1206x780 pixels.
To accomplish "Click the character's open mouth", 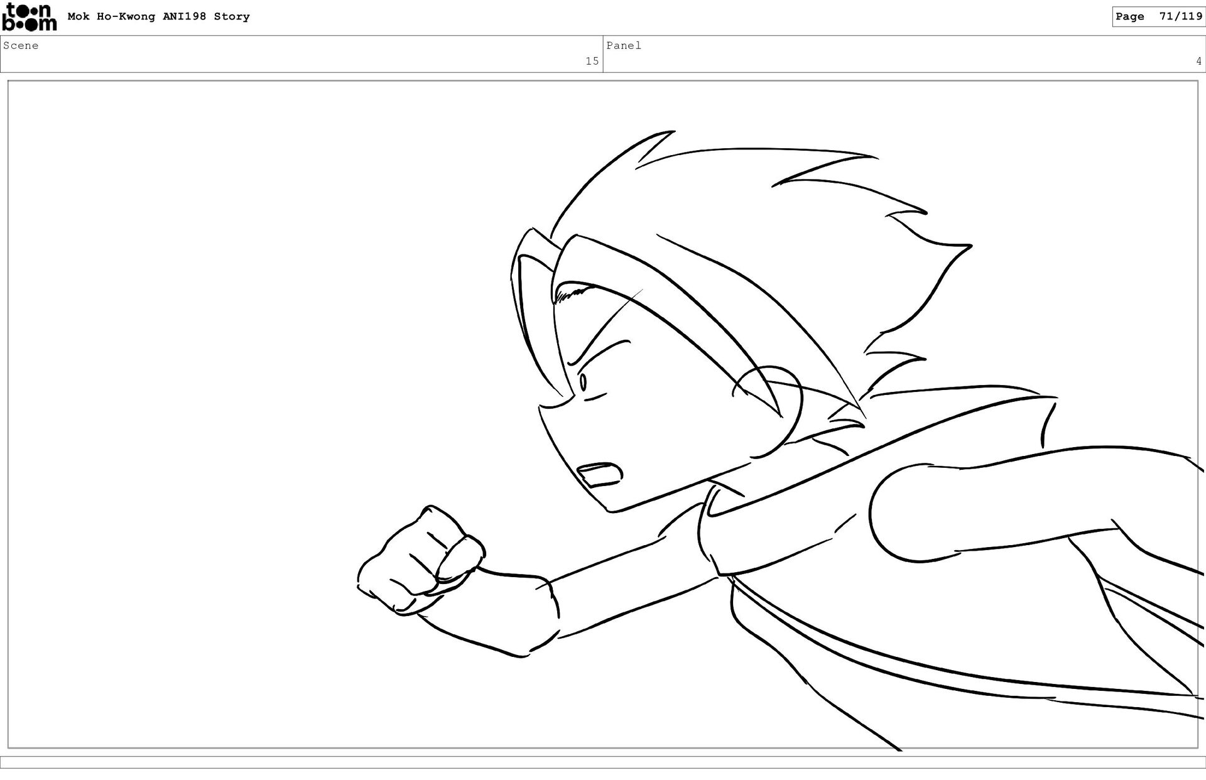I will coord(600,474).
